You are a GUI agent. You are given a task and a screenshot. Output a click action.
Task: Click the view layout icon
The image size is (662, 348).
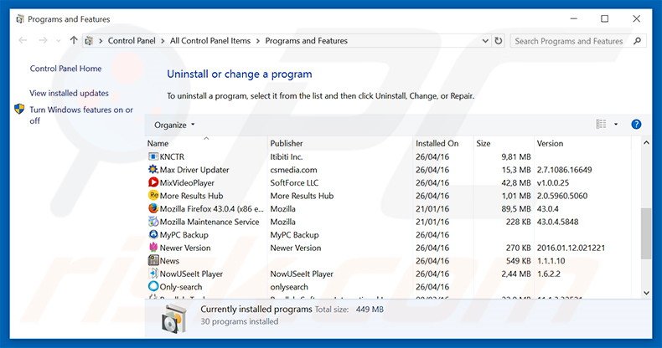point(601,125)
